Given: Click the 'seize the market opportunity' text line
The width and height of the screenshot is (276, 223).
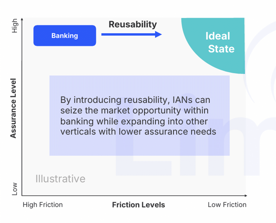Looking at the screenshot, I should tap(134, 111).
